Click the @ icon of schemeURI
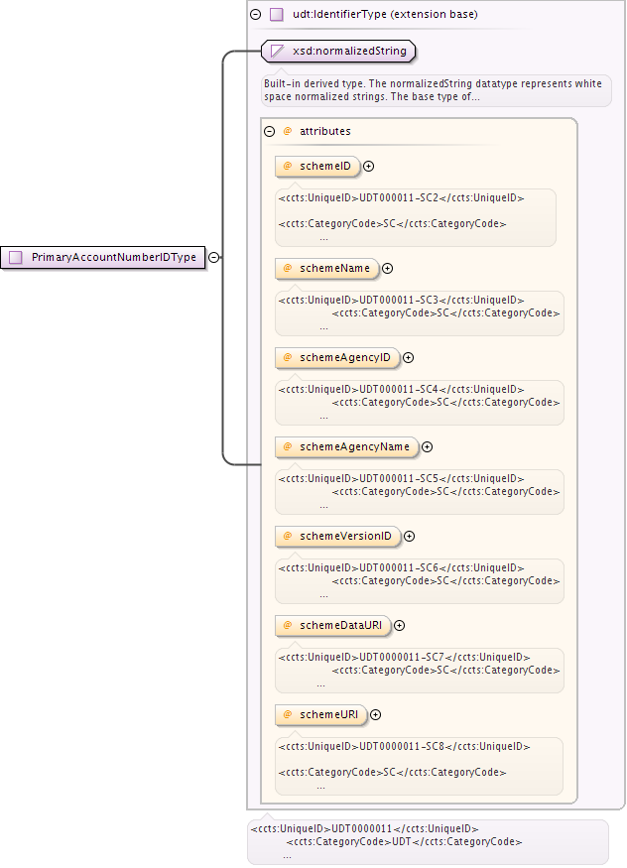627x868 pixels. 288,714
